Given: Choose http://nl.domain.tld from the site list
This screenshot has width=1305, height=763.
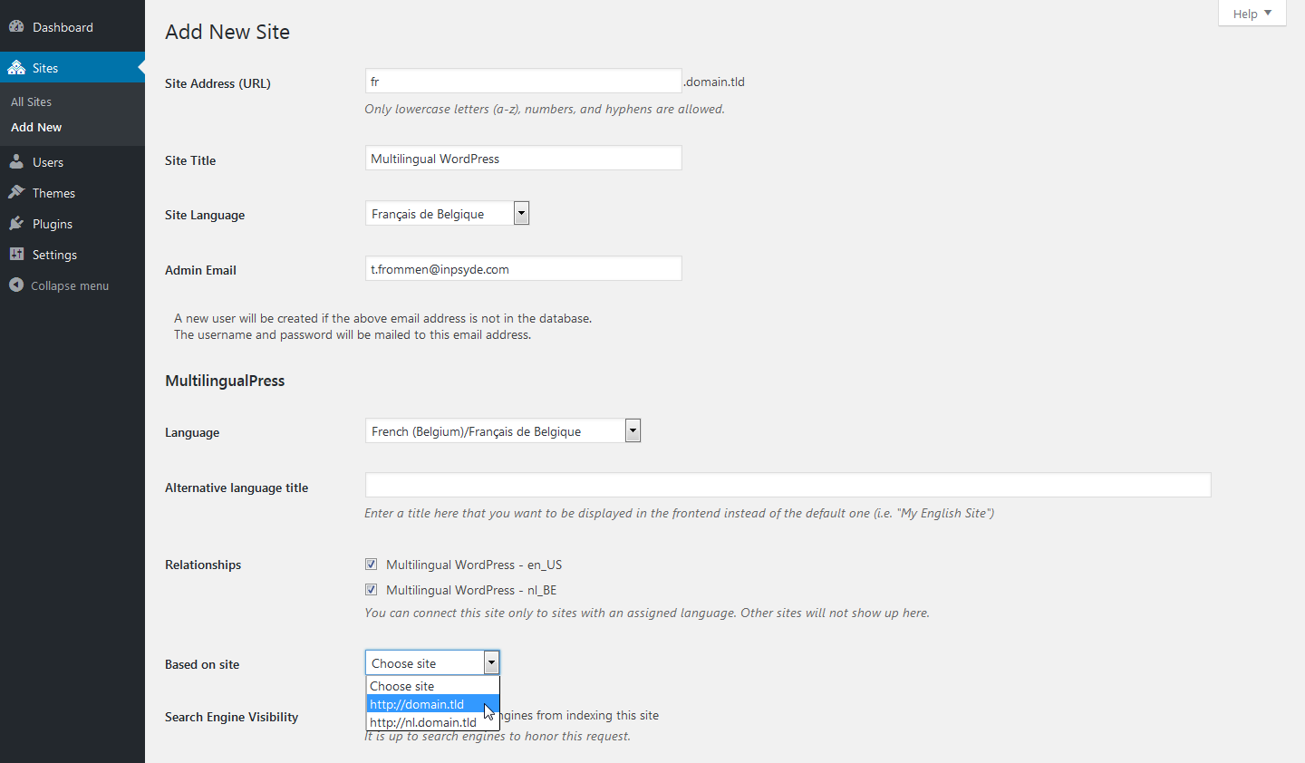Looking at the screenshot, I should click(421, 722).
